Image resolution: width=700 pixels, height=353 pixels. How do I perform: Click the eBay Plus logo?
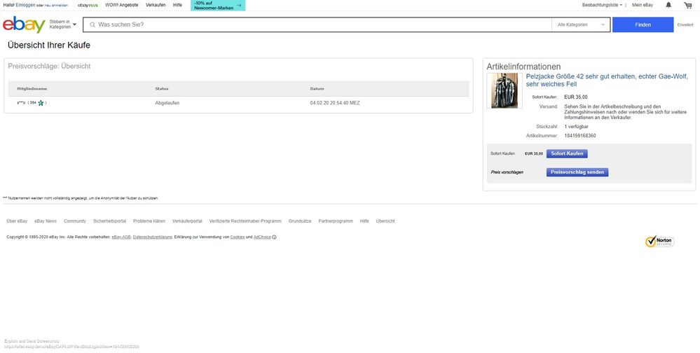88,5
